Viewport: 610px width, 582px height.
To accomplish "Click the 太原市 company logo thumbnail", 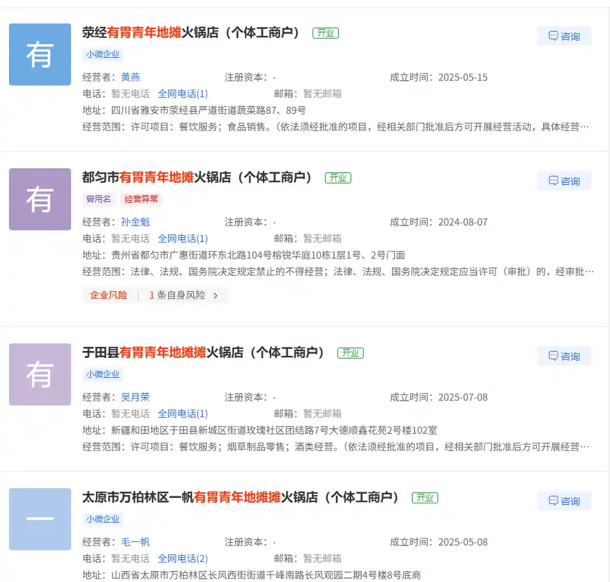I will tap(40, 519).
